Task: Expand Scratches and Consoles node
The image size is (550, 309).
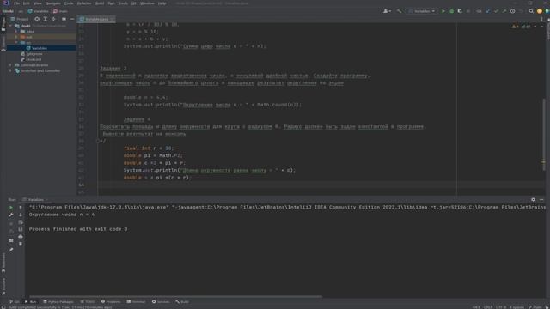Action: tap(10, 70)
